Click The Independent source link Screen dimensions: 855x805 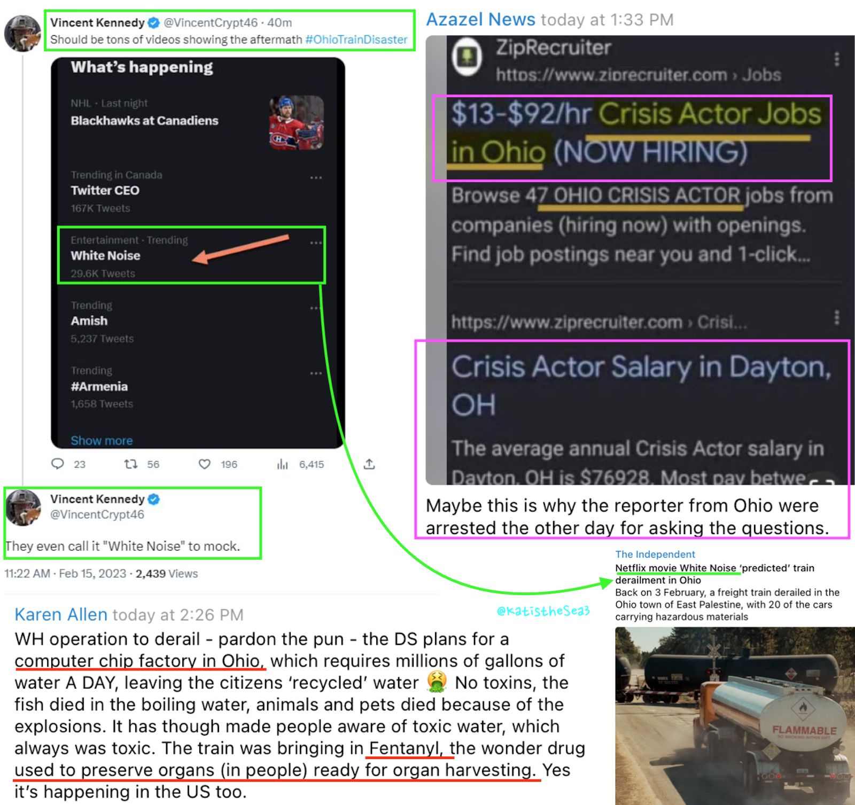[x=655, y=554]
